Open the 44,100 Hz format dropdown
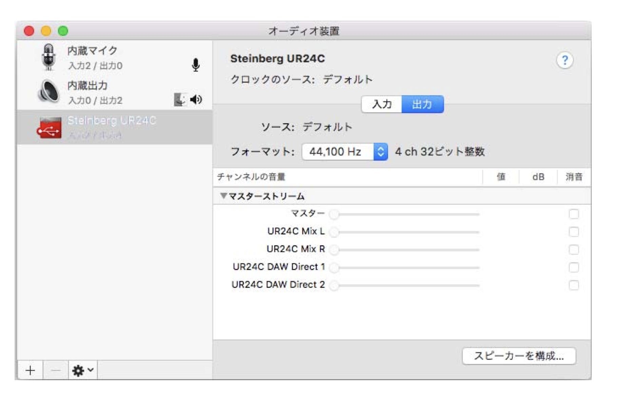 pos(344,151)
